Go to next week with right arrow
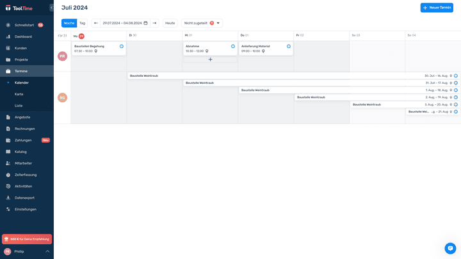Screen dimensions: 461x259 (x=154, y=23)
